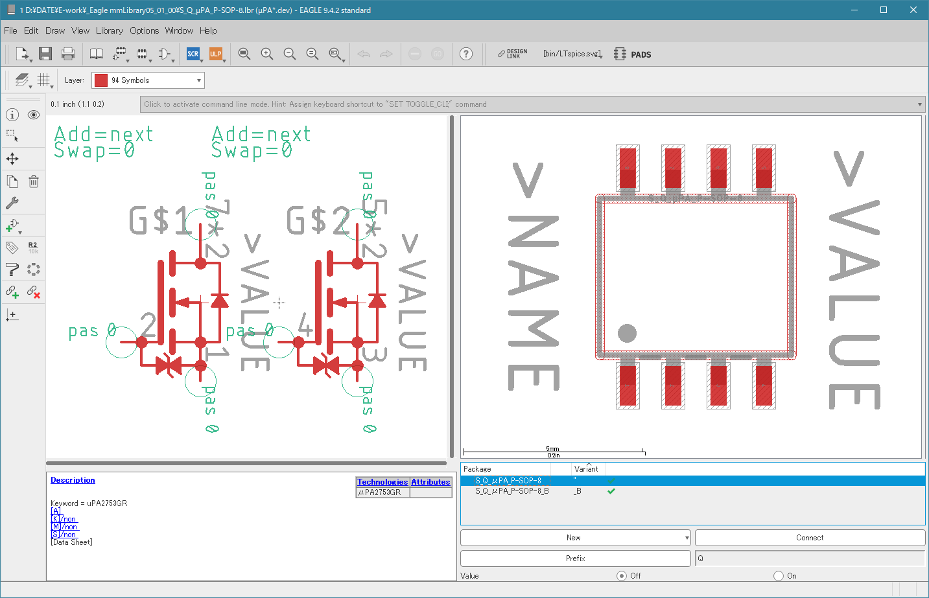Select the Group selection tool
The image size is (929, 598).
click(x=12, y=136)
